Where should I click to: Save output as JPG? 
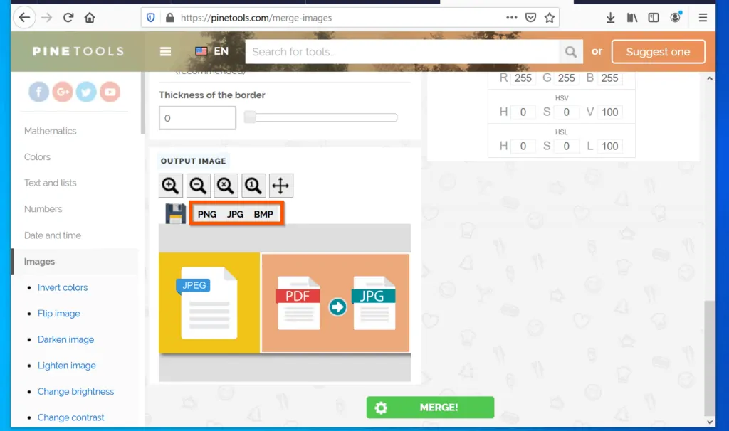tap(235, 214)
